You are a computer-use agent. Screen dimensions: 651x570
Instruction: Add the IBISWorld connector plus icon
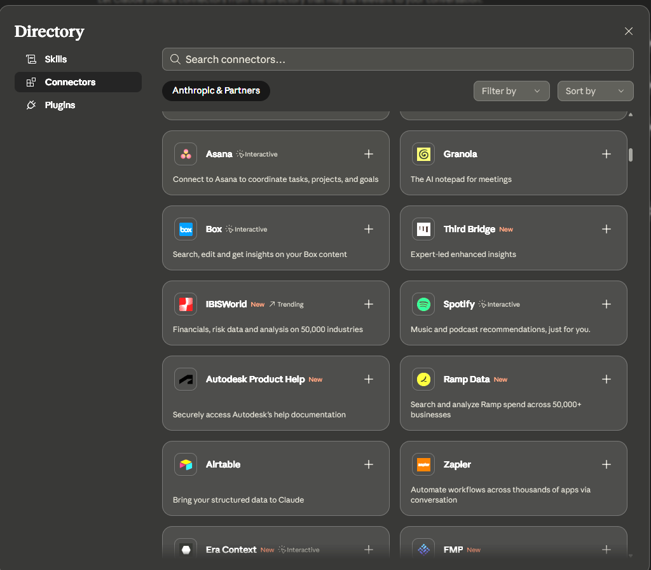[368, 304]
